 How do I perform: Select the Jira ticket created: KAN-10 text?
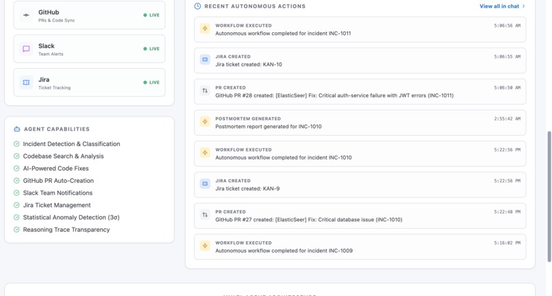[x=249, y=64]
